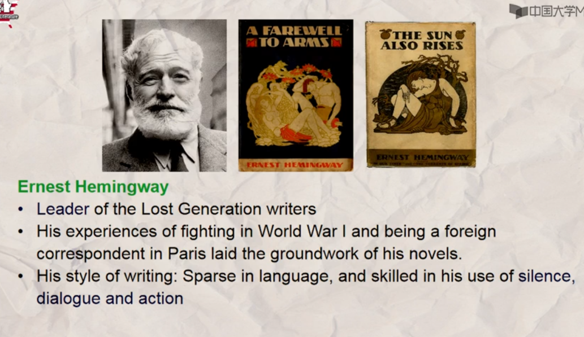The width and height of the screenshot is (584, 337).
Task: Click the red author band on the Farewell cover
Action: [x=295, y=165]
